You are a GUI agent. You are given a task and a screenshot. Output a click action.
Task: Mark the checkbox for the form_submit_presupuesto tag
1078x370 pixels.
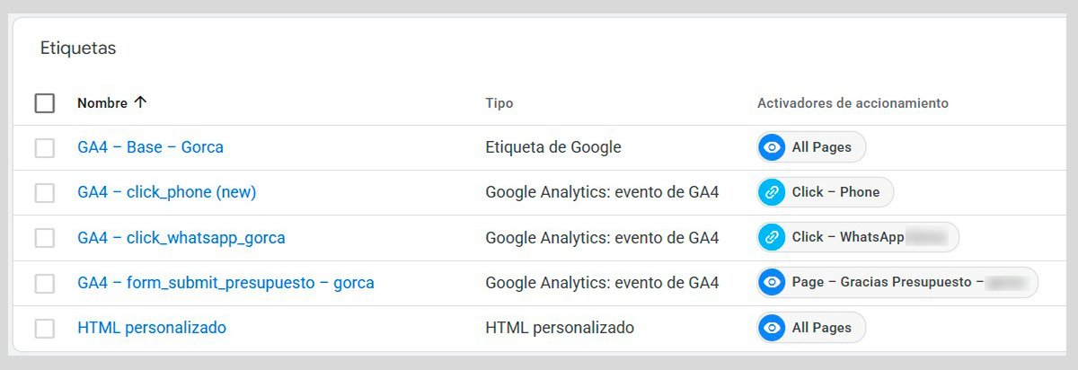pos(45,283)
